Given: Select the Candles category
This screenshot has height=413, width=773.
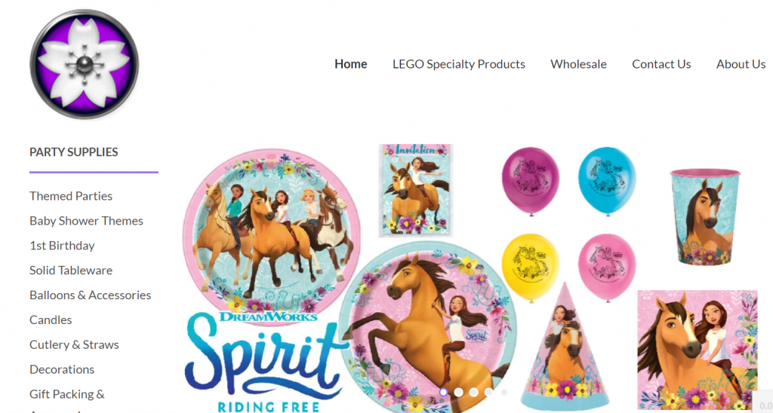Looking at the screenshot, I should tap(51, 320).
